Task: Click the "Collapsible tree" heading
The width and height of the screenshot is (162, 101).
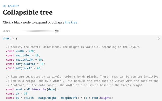Action: (x=28, y=12)
